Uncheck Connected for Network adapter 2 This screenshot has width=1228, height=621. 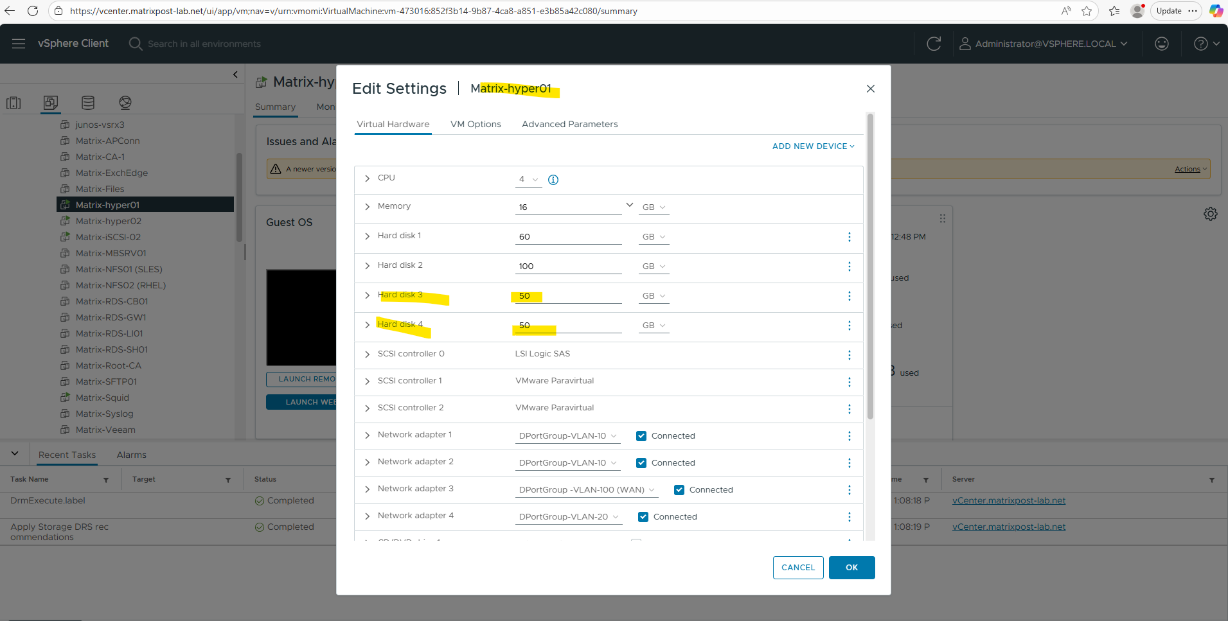tap(641, 463)
